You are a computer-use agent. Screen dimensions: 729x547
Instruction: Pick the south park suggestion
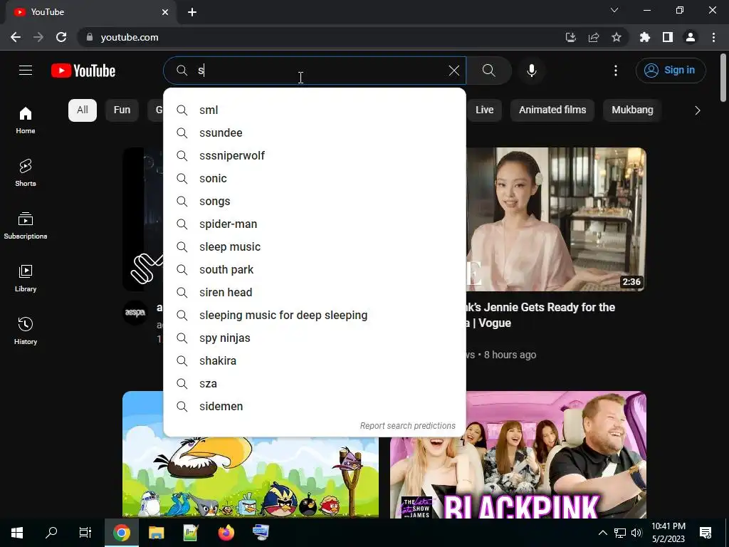(315, 269)
